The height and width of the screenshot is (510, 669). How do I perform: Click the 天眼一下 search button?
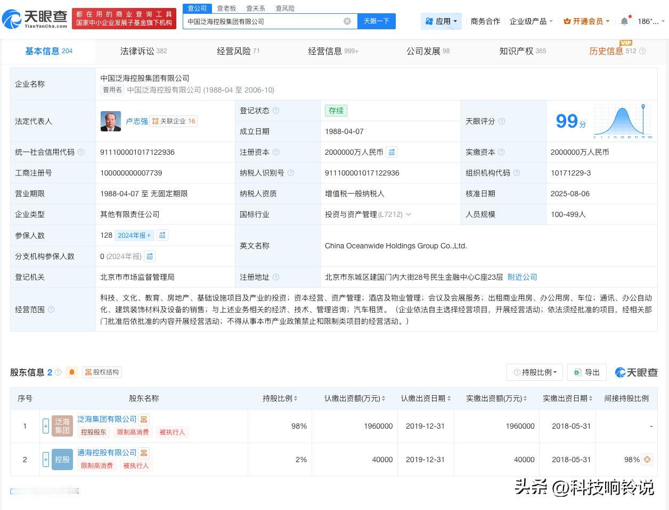(x=377, y=21)
